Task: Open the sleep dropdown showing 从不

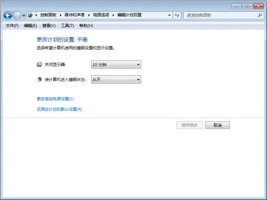Action: click(116, 80)
